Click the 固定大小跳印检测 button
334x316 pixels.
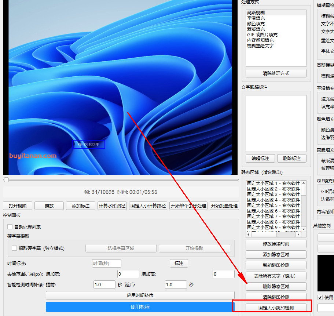tap(276, 308)
